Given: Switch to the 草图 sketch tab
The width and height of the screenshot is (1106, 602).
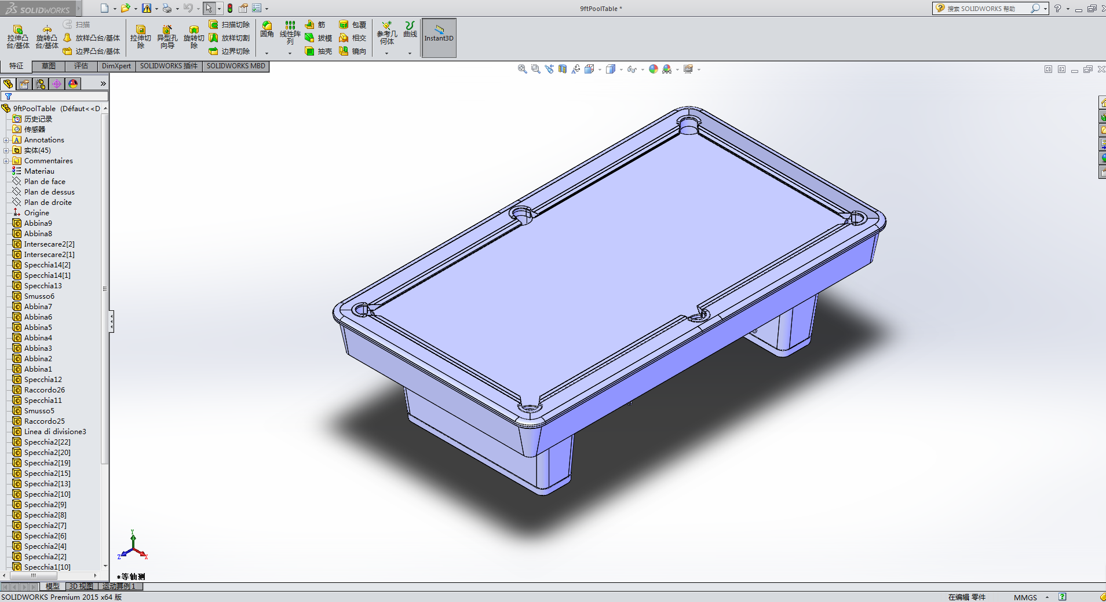Looking at the screenshot, I should 49,66.
